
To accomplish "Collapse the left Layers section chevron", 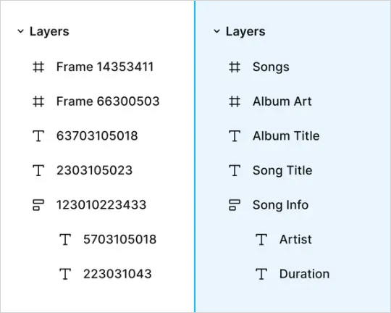I will [x=20, y=31].
